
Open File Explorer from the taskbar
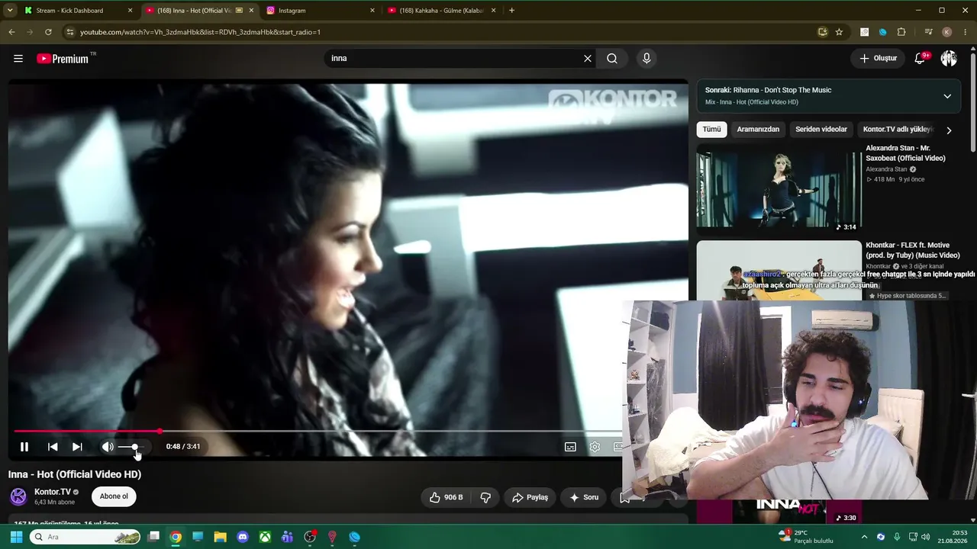point(221,537)
